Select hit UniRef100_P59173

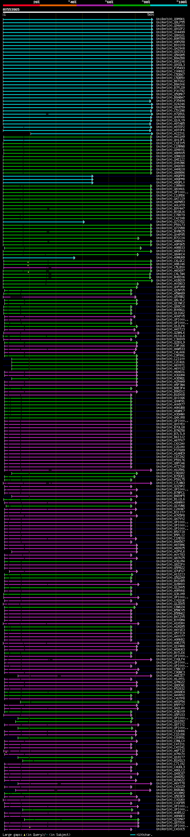click(170, 225)
